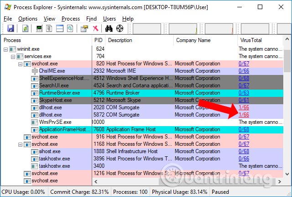Click the SearchUI.exe process icon
Screen dimensions: 292x197
[35, 86]
